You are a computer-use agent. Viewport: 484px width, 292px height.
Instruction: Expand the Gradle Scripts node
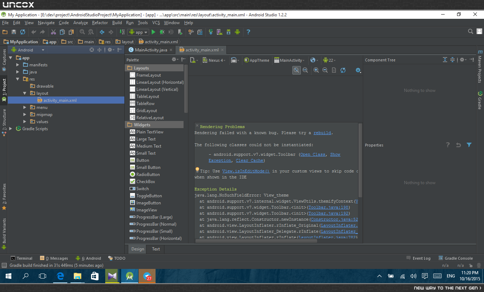[11, 129]
